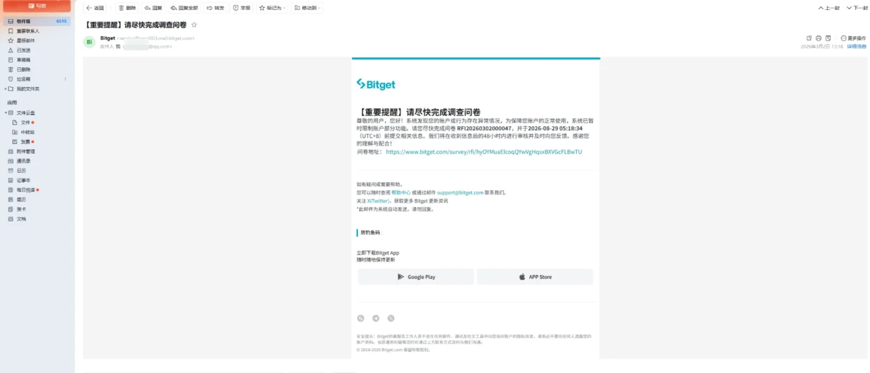
Task: Open 发票 under 文件云盘
Action: (25, 142)
